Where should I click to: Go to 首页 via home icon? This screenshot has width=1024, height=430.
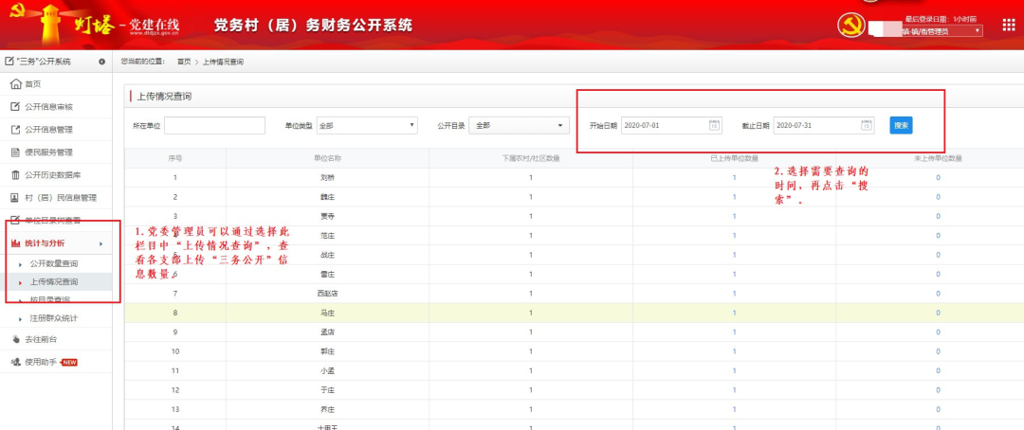[x=15, y=84]
